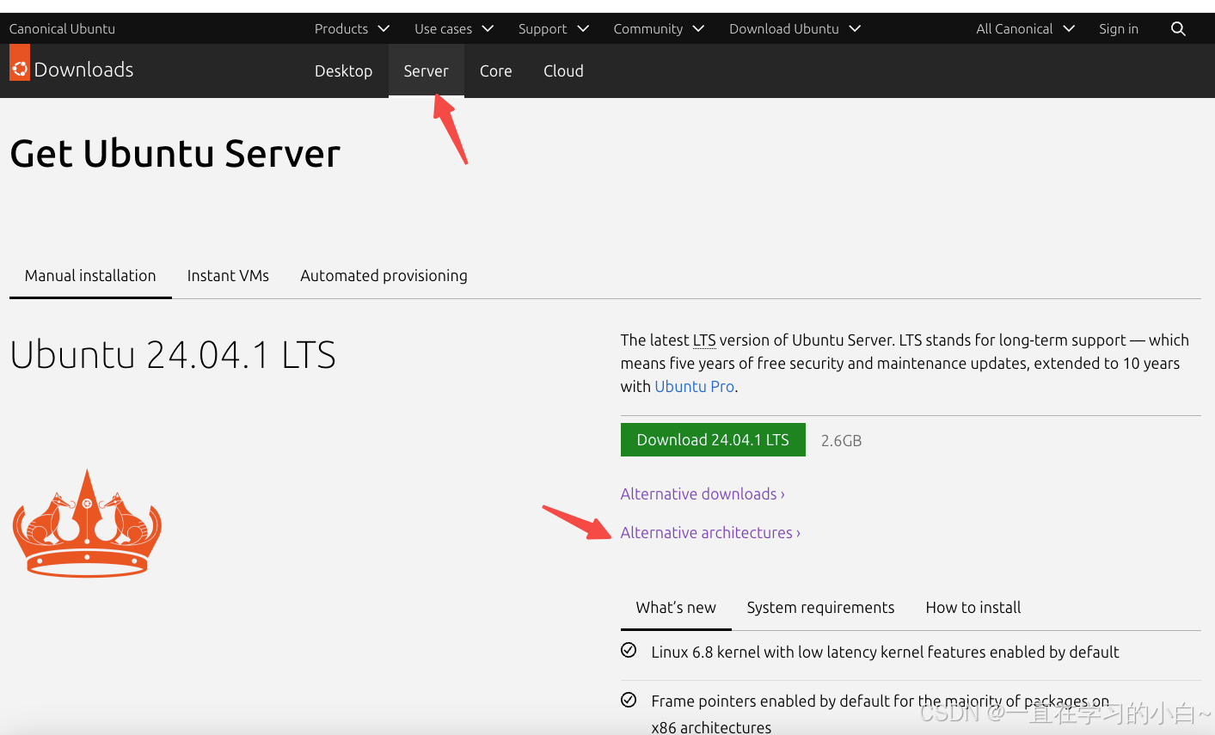Screen dimensions: 1215x735
Task: Open the Ubuntu Pro link
Action: (694, 386)
